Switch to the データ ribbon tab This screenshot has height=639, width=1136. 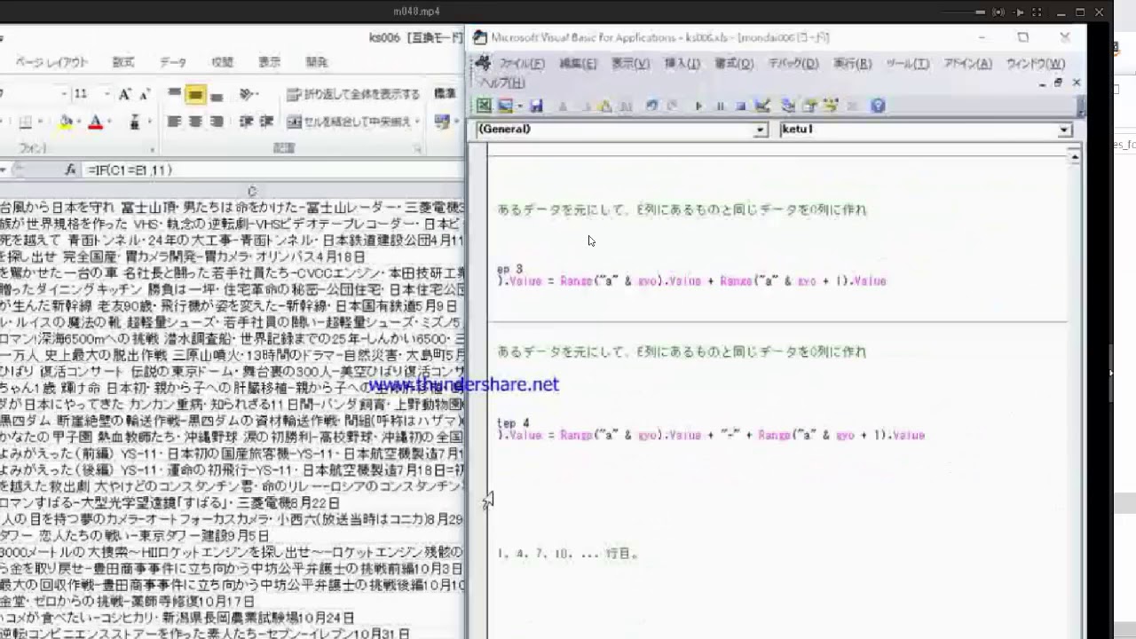(x=173, y=62)
